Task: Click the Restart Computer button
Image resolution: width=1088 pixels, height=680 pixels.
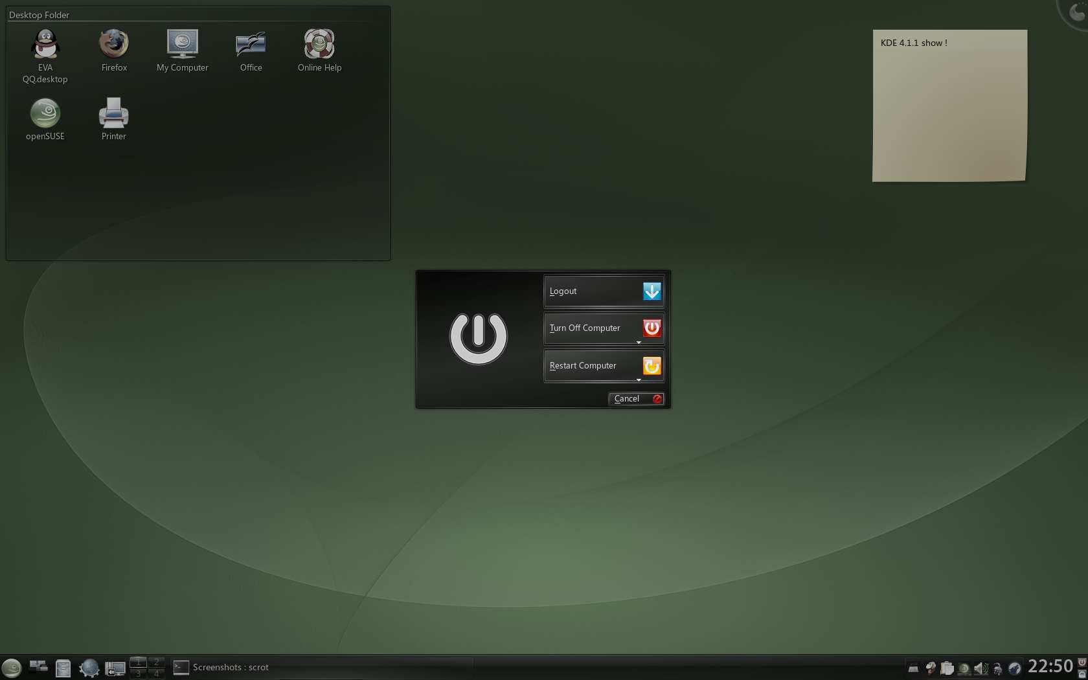Action: pyautogui.click(x=604, y=366)
